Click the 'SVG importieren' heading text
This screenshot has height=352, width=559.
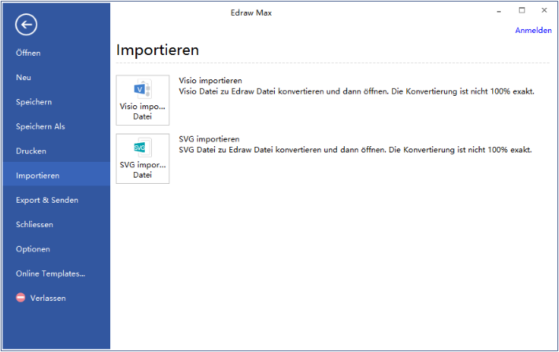click(x=209, y=139)
